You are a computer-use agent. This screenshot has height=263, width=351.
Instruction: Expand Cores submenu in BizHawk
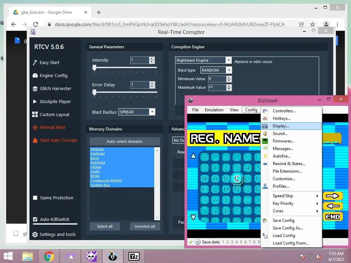pyautogui.click(x=291, y=211)
